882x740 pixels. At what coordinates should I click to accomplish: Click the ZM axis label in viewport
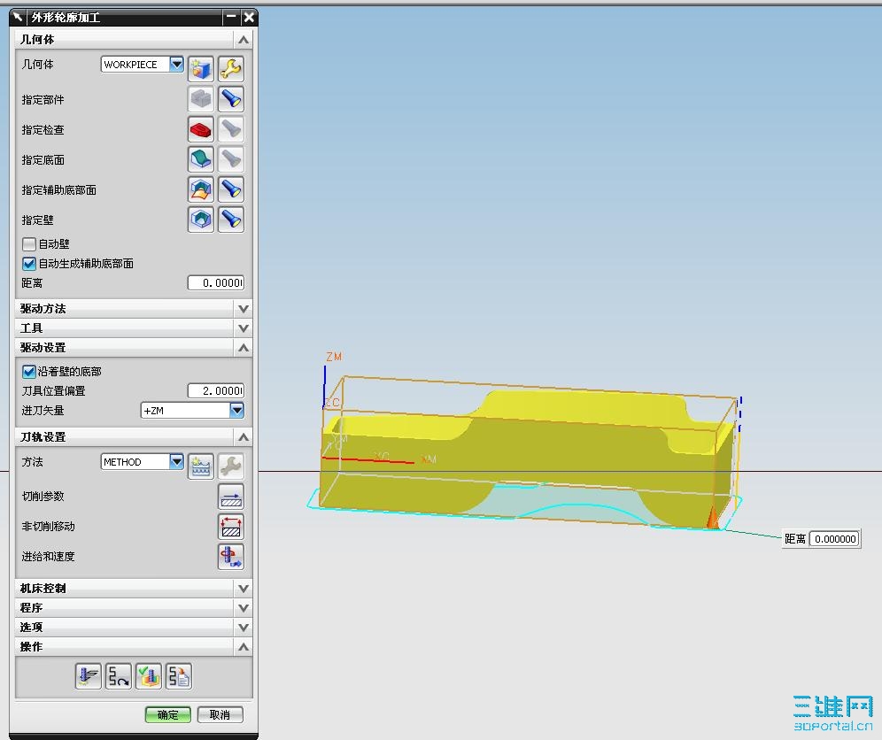click(x=334, y=357)
